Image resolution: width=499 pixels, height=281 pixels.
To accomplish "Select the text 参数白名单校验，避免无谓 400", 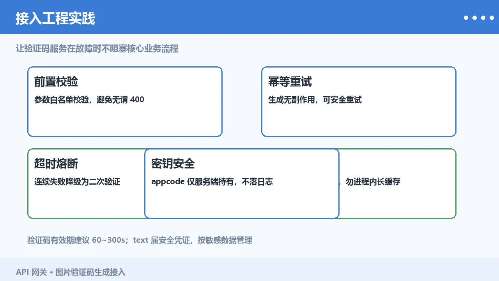I will [x=89, y=100].
